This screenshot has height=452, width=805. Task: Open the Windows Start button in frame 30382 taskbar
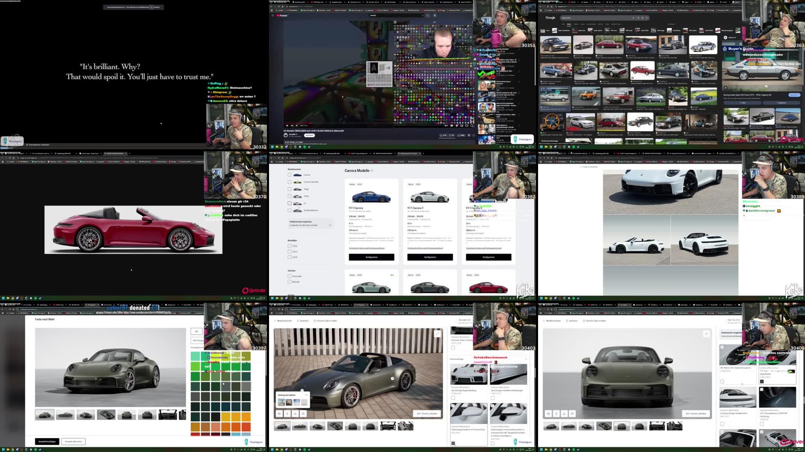(x=272, y=298)
